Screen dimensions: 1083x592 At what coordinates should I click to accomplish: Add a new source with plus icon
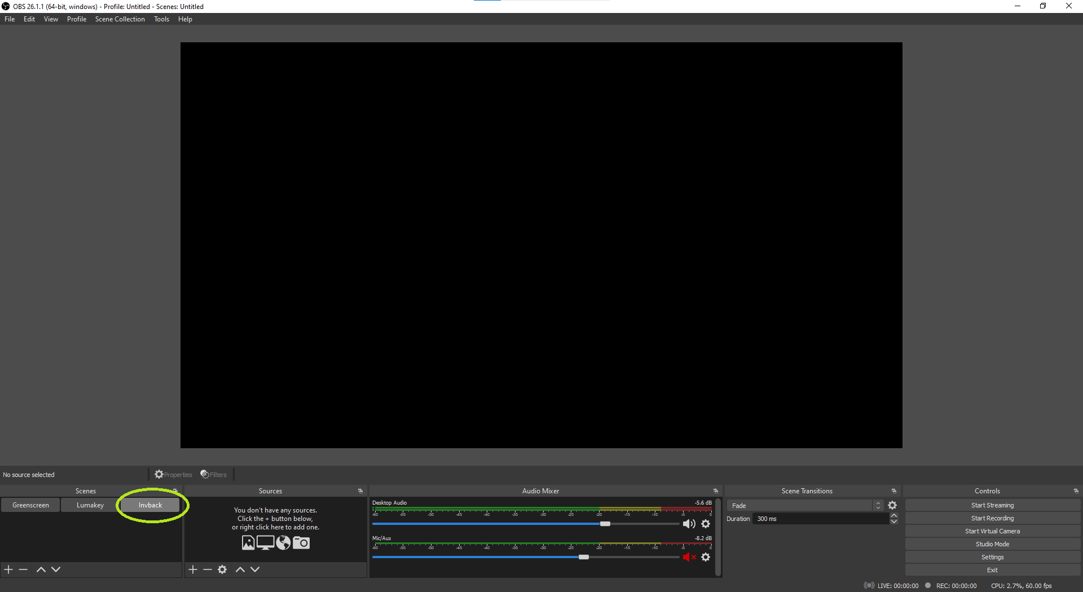tap(193, 569)
